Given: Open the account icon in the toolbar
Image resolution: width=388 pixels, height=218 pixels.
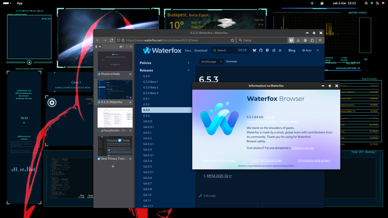Looking at the screenshot, I should click(305, 41).
